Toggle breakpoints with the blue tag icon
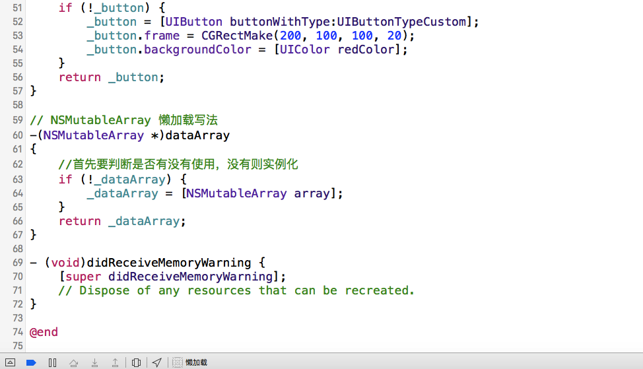This screenshot has width=643, height=369. (31, 362)
